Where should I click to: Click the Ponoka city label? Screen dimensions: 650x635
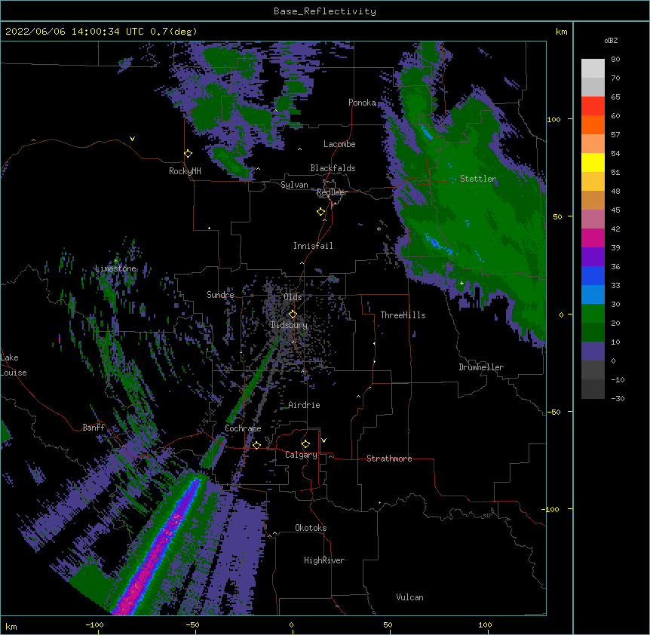[362, 103]
